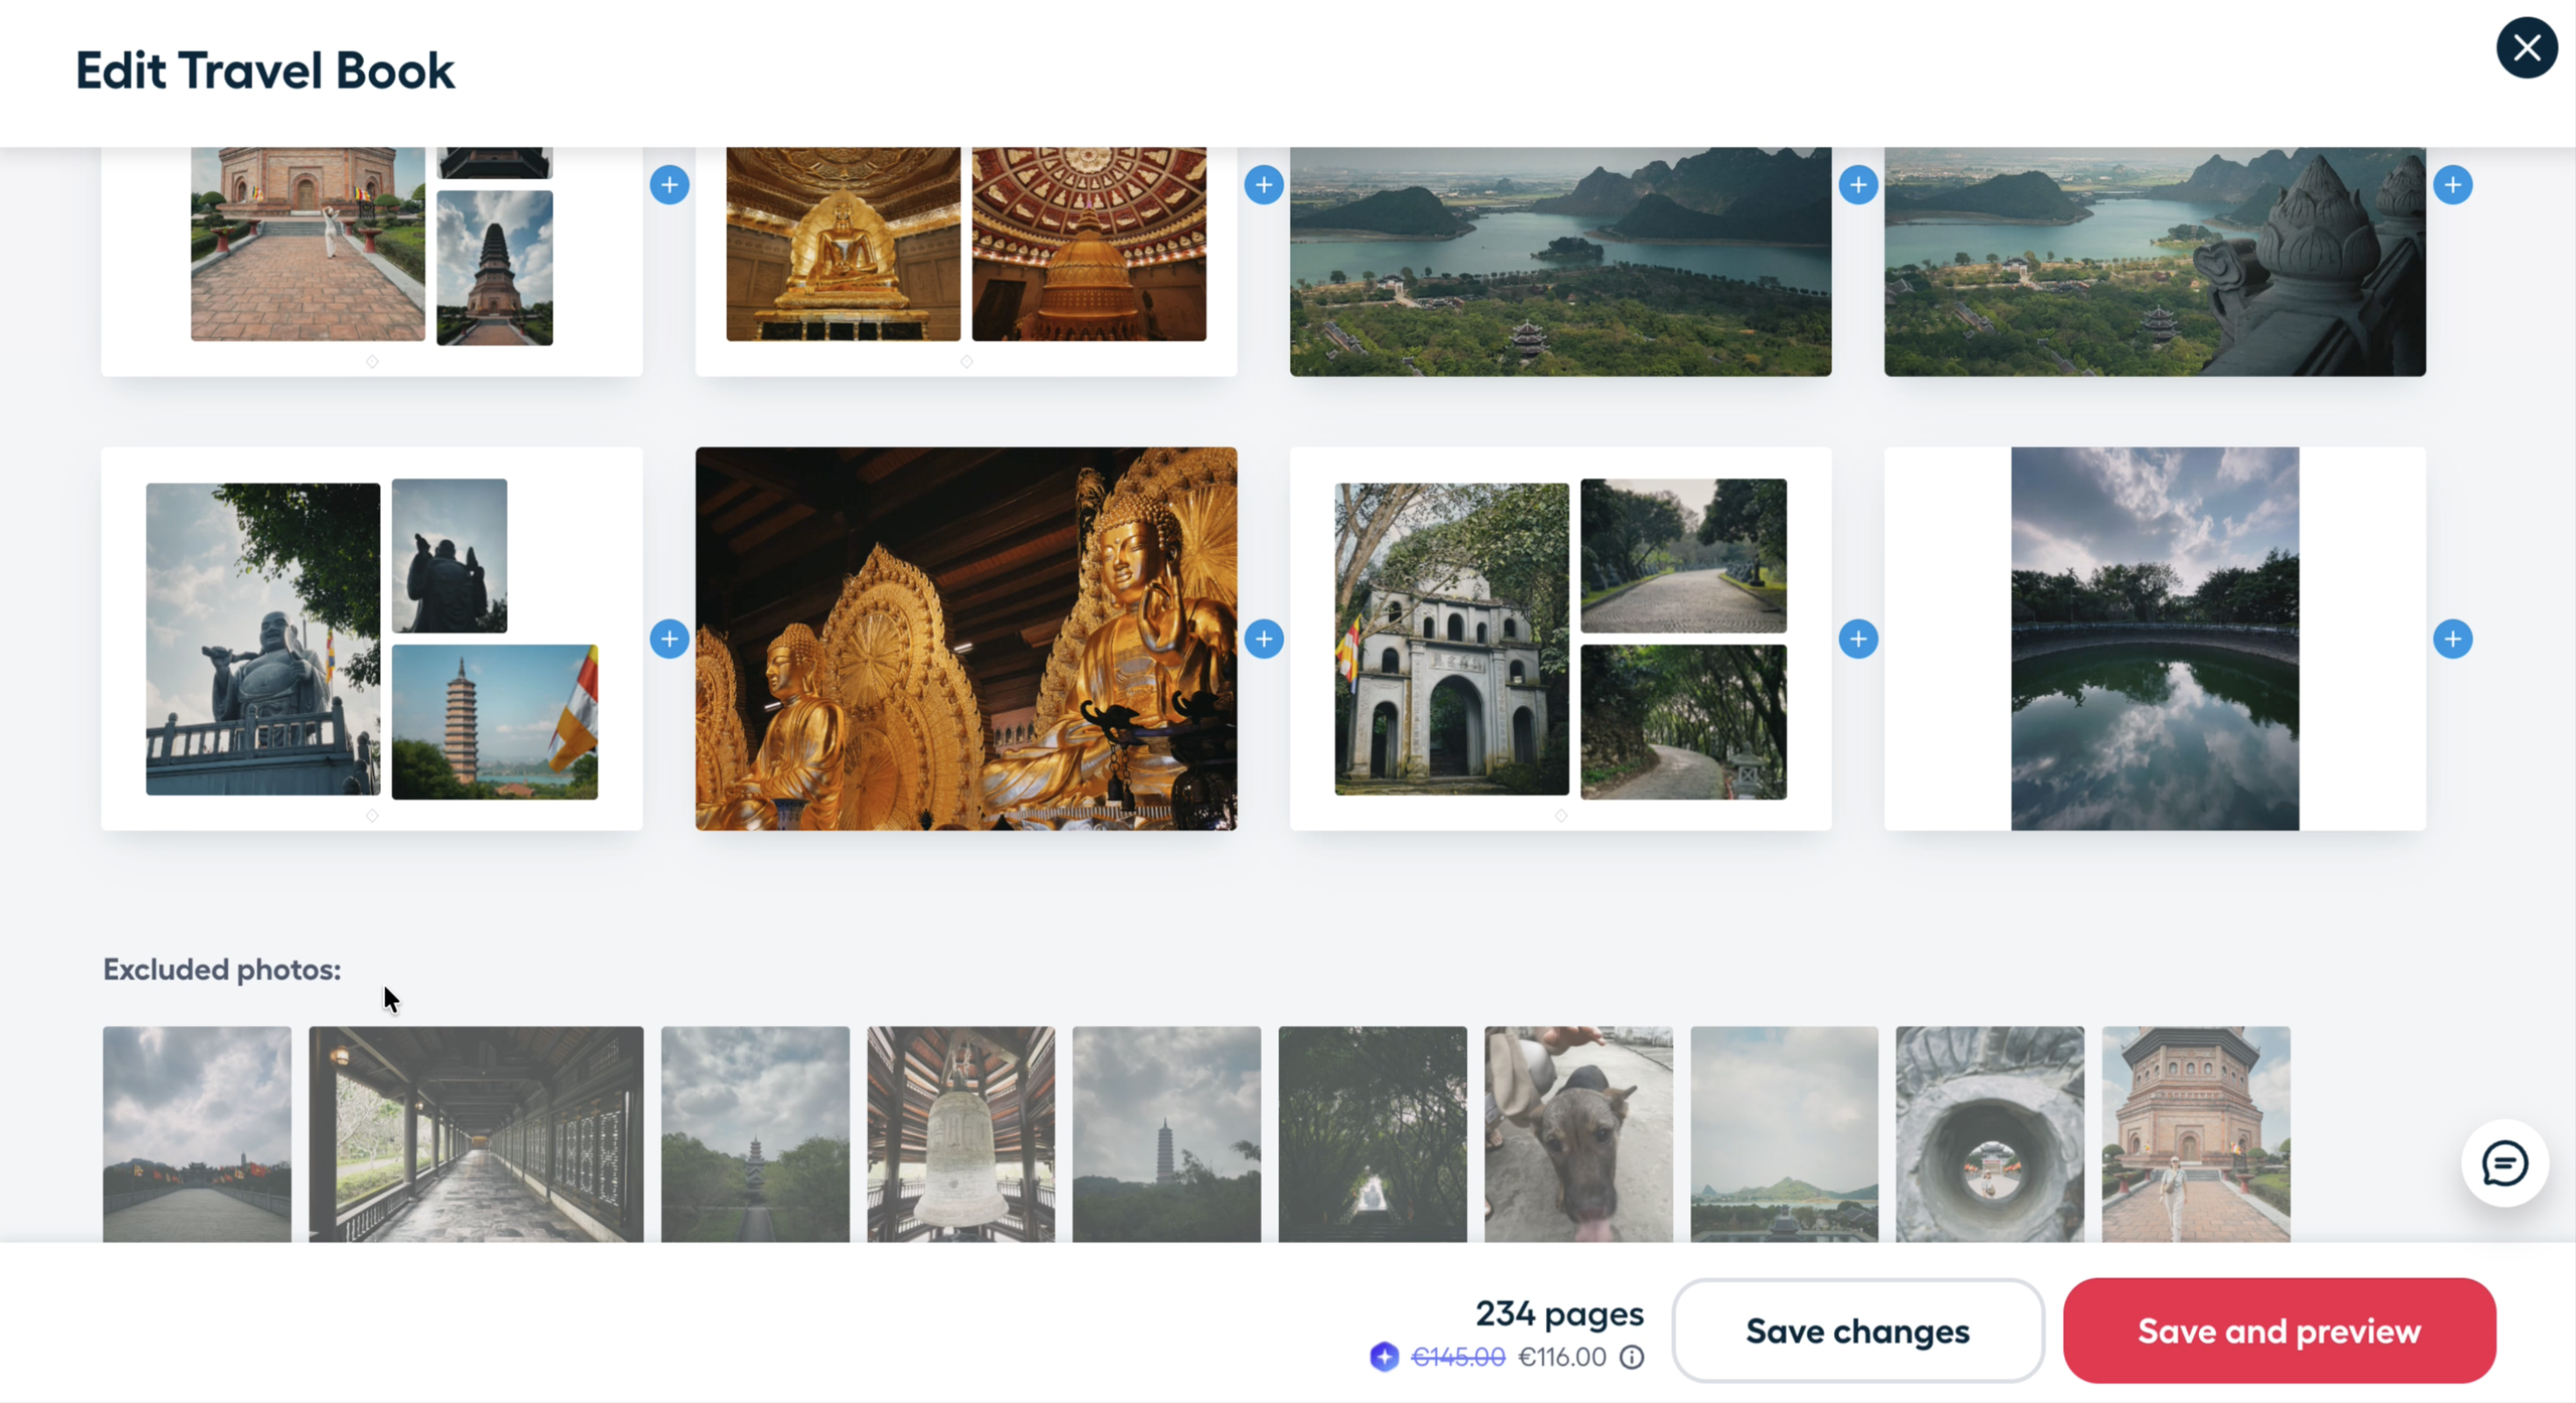
Task: Select the excluded bronze bell photo
Action: click(x=960, y=1134)
